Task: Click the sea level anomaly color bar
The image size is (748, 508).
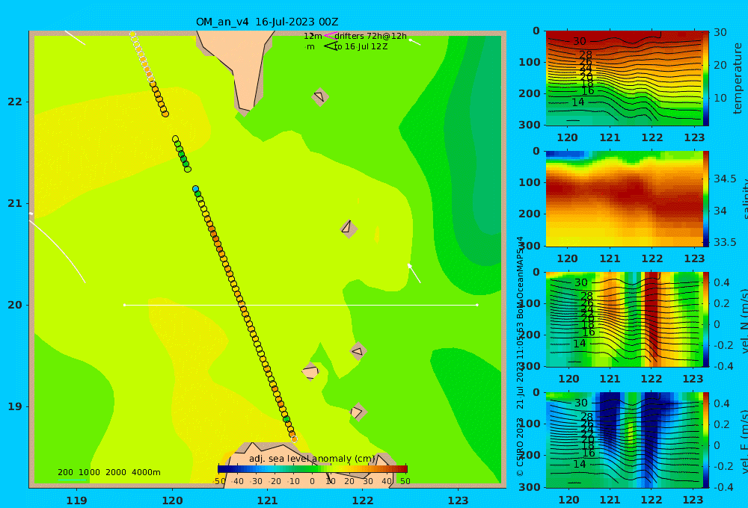Action: pyautogui.click(x=313, y=469)
